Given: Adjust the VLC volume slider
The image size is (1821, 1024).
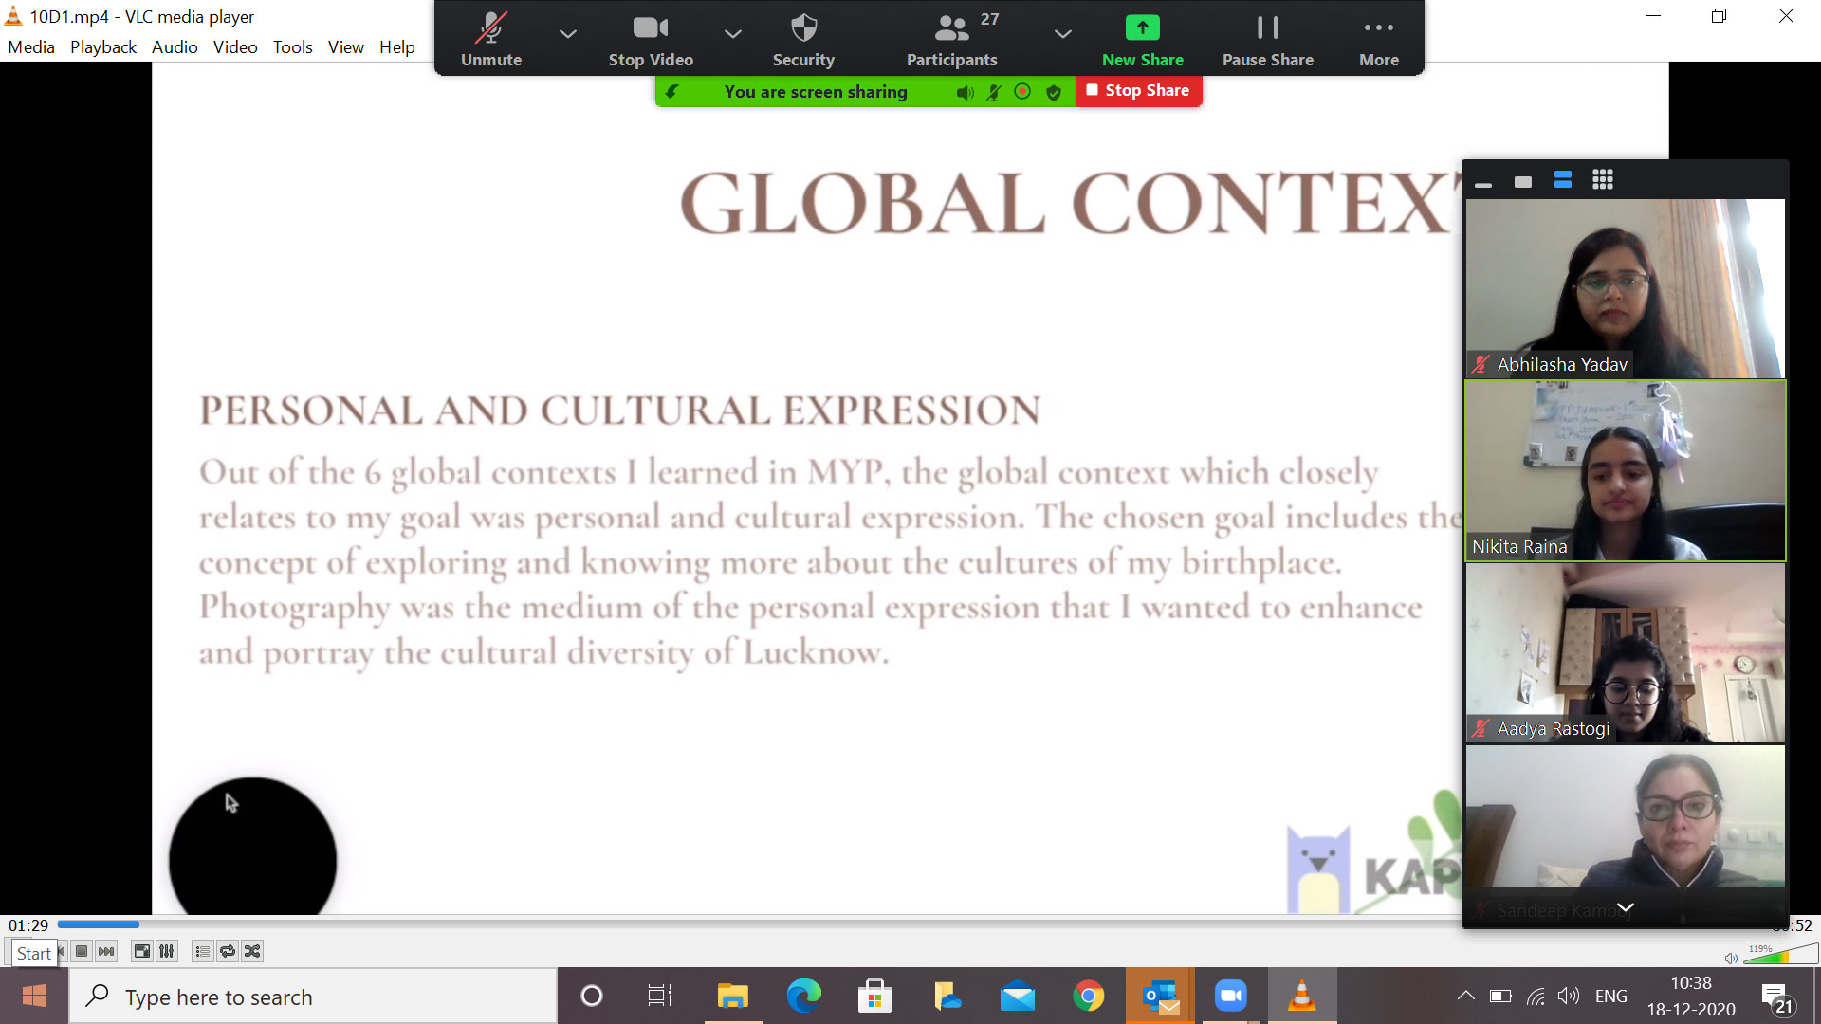Looking at the screenshot, I should [x=1780, y=954].
